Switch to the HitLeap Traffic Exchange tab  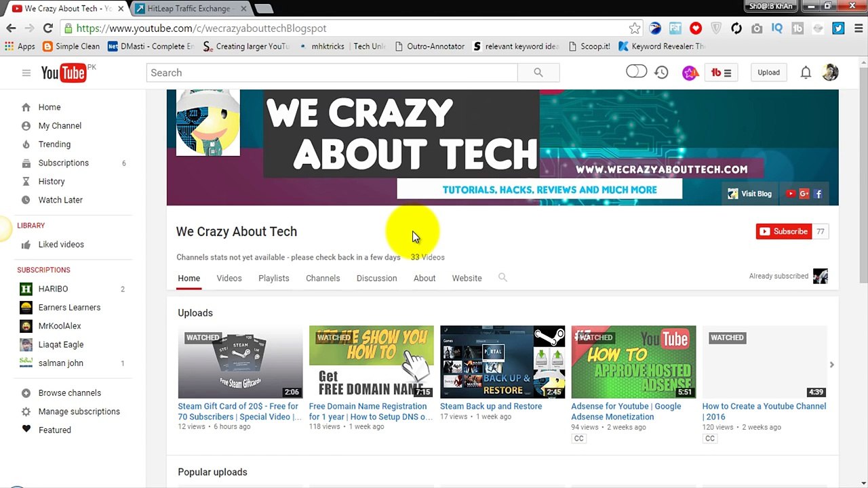pyautogui.click(x=189, y=9)
